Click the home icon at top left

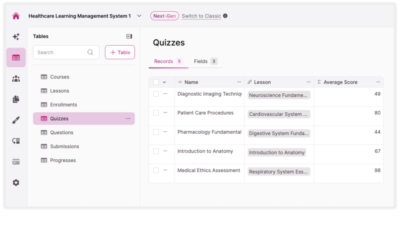16,16
